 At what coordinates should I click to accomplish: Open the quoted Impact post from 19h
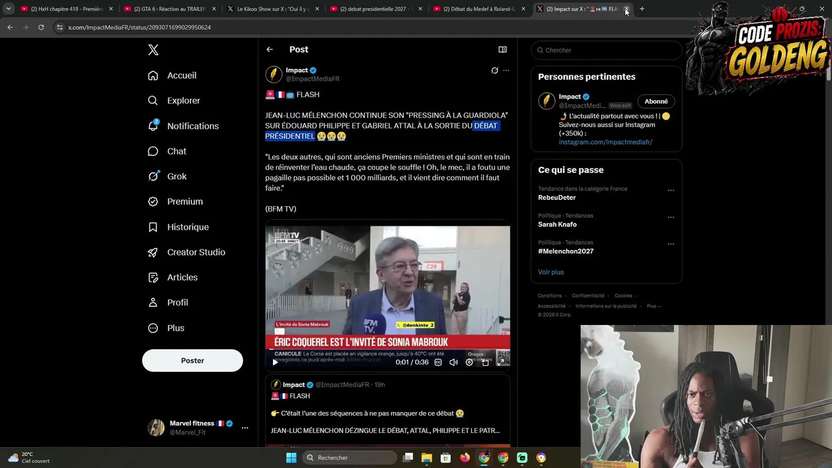click(x=387, y=410)
